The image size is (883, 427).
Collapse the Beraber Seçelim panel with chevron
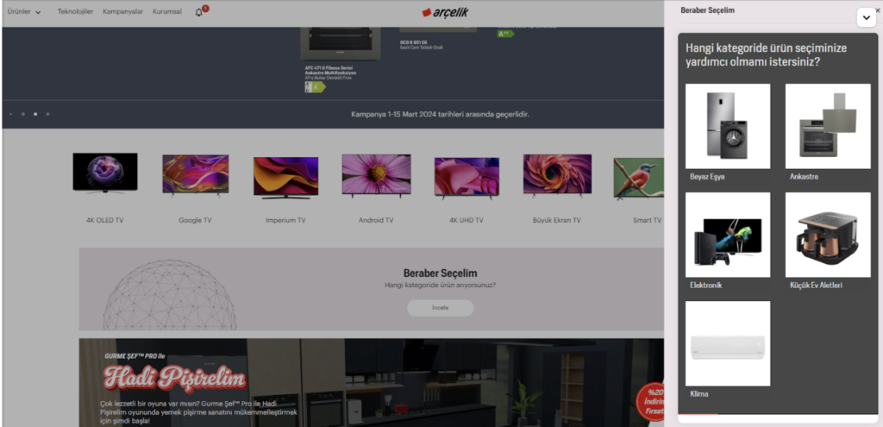coord(866,18)
